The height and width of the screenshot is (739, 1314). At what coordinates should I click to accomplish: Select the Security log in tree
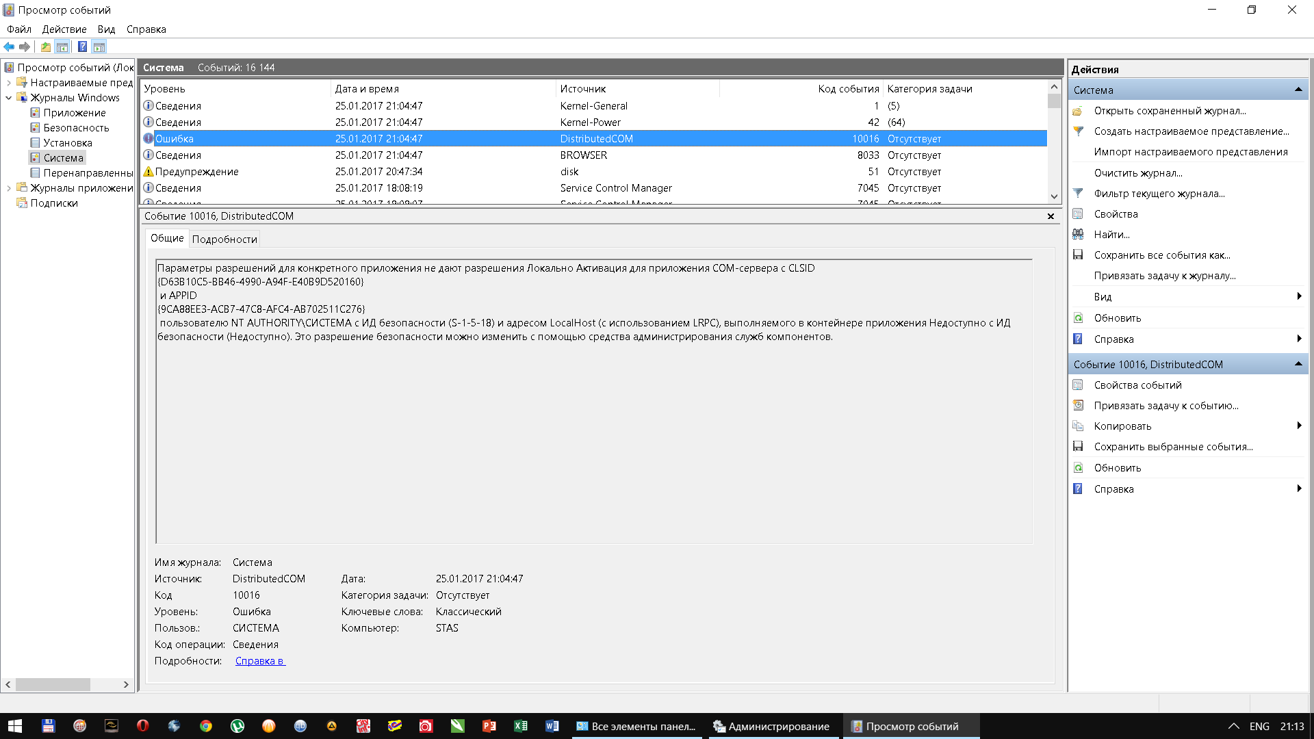pyautogui.click(x=76, y=128)
